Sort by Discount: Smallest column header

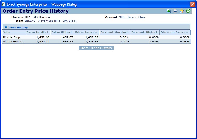tap(114, 33)
